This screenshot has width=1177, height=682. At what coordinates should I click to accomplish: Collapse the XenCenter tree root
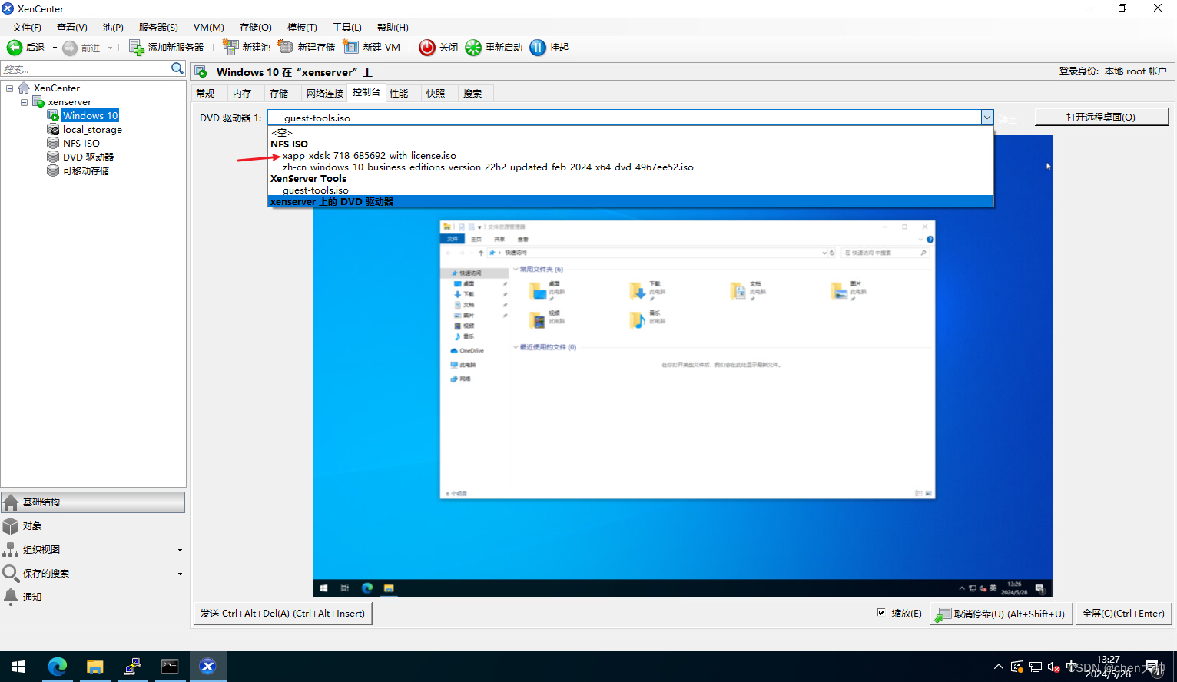coord(10,88)
